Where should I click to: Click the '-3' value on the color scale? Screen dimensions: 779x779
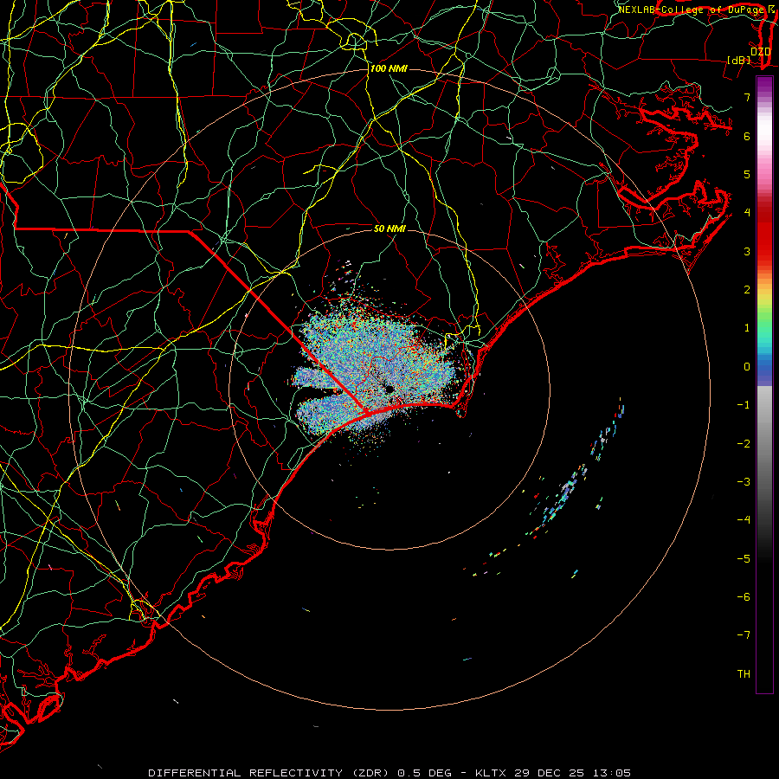pyautogui.click(x=744, y=482)
